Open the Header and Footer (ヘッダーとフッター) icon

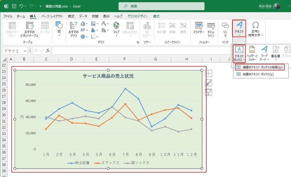tap(252, 53)
